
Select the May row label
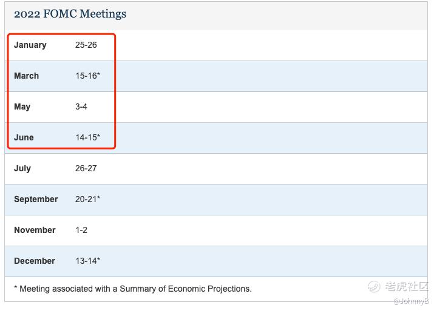pyautogui.click(x=22, y=106)
